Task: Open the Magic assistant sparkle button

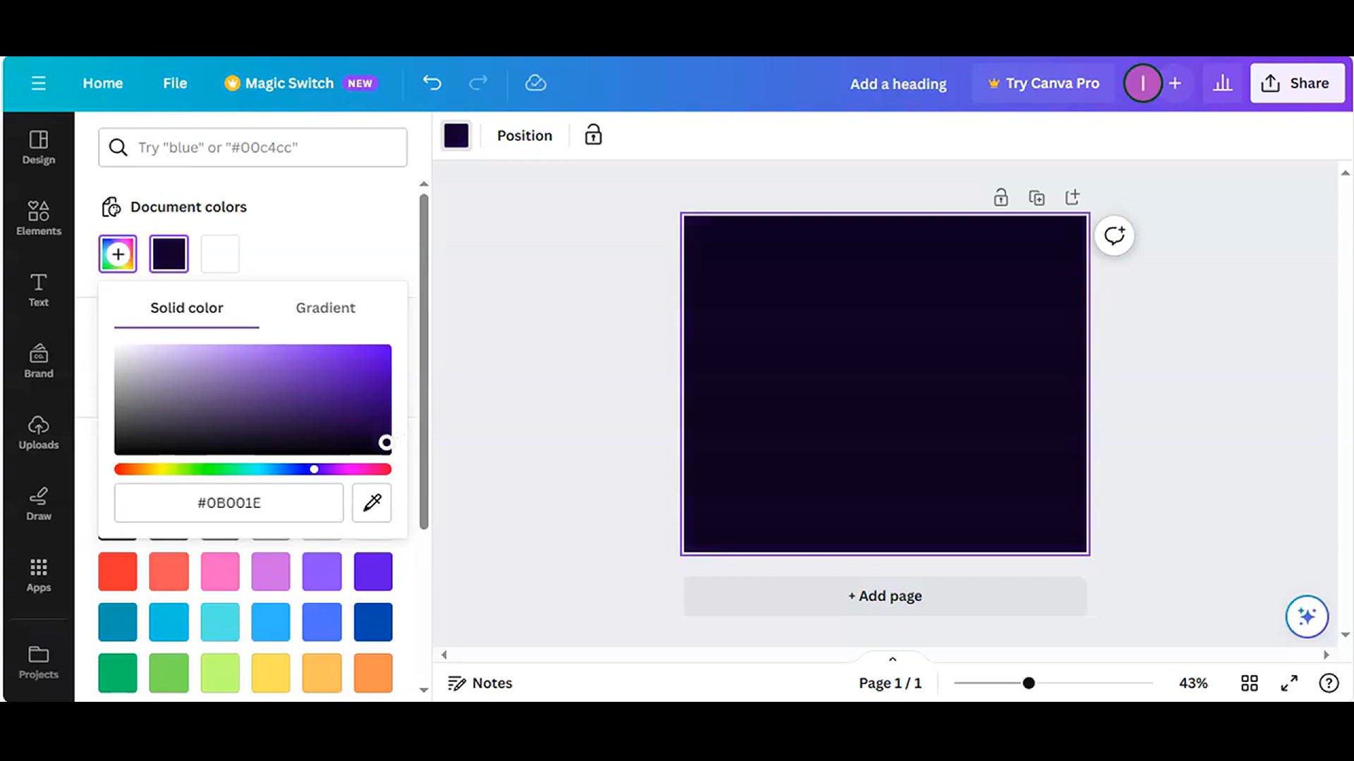Action: click(1307, 617)
